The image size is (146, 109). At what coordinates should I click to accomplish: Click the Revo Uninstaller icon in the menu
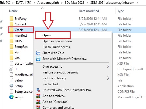(x=38, y=90)
